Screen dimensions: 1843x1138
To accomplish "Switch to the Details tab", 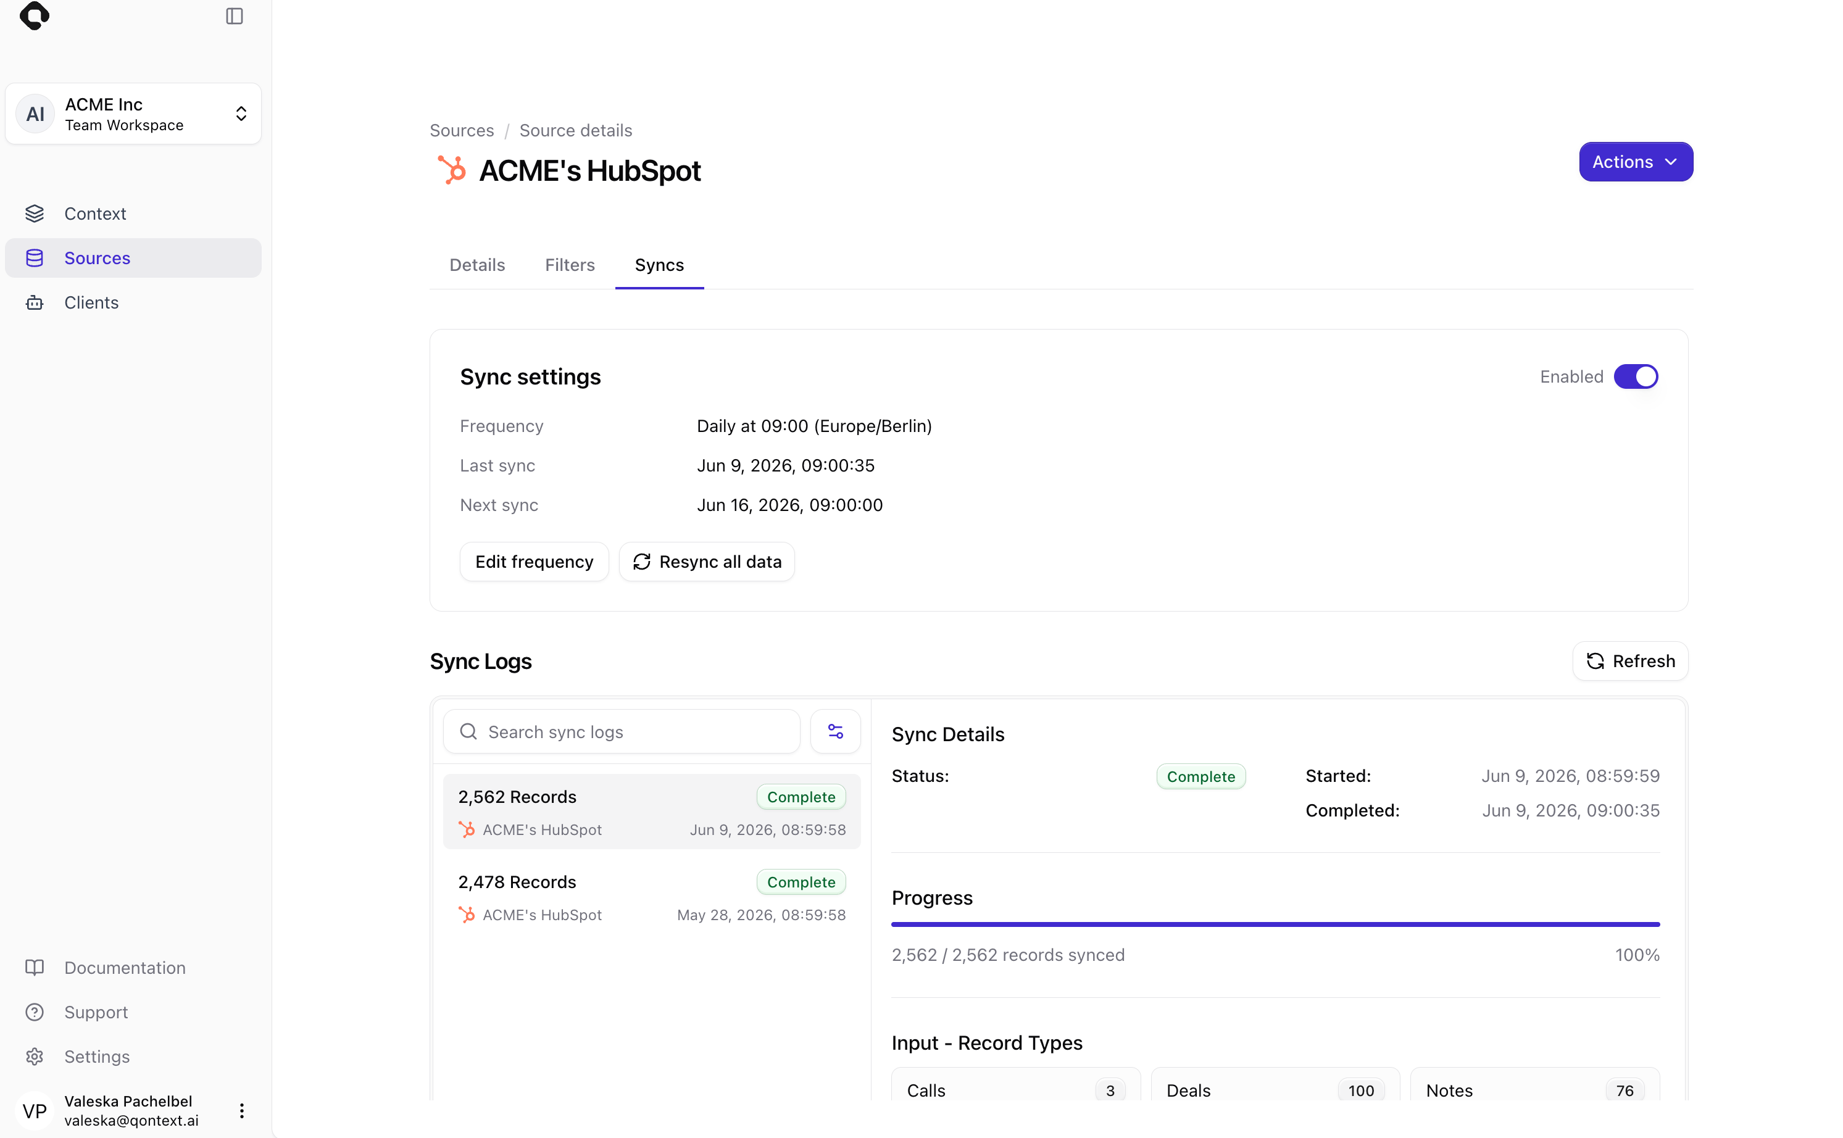I will [x=477, y=265].
